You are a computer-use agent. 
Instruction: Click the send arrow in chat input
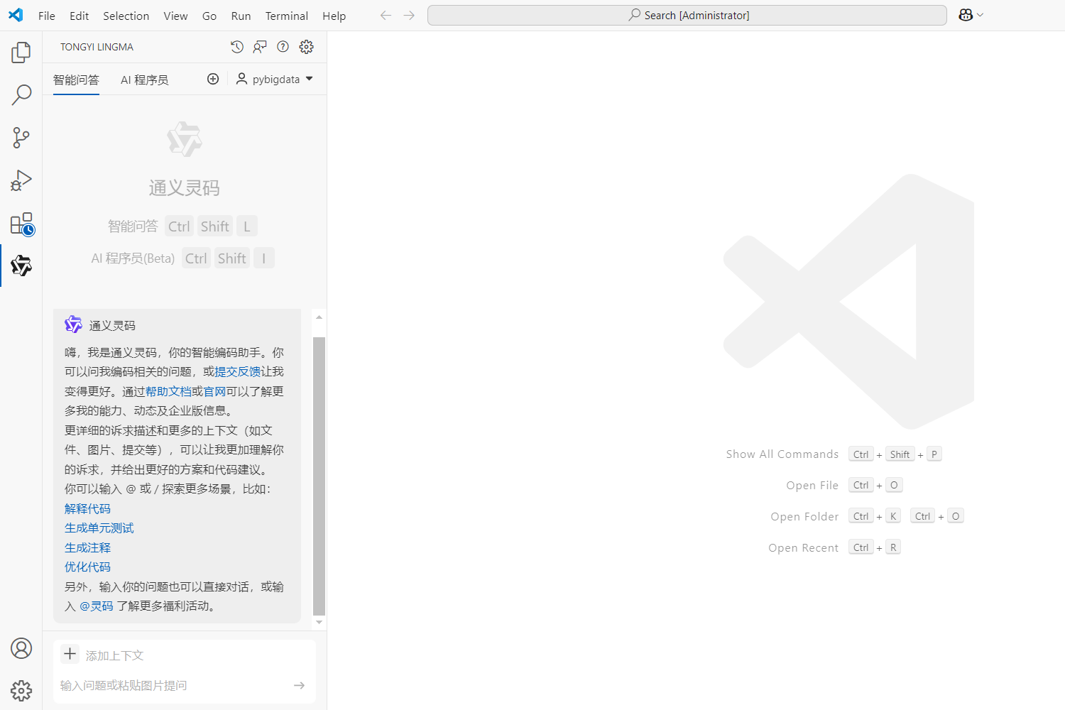(x=299, y=685)
